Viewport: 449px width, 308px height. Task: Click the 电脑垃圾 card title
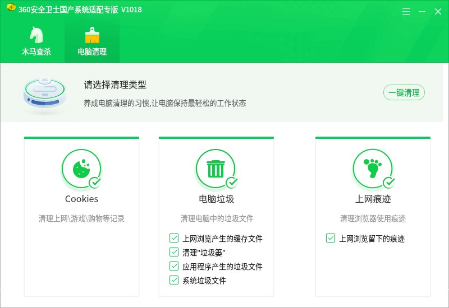pos(217,199)
